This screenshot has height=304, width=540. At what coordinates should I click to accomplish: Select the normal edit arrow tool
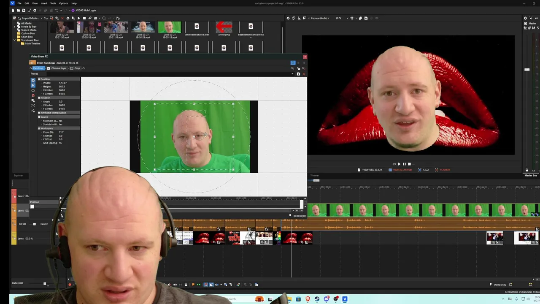point(33,85)
